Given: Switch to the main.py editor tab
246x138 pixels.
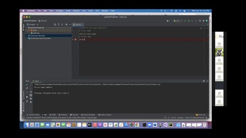Looking at the screenshot, I should [78, 25].
